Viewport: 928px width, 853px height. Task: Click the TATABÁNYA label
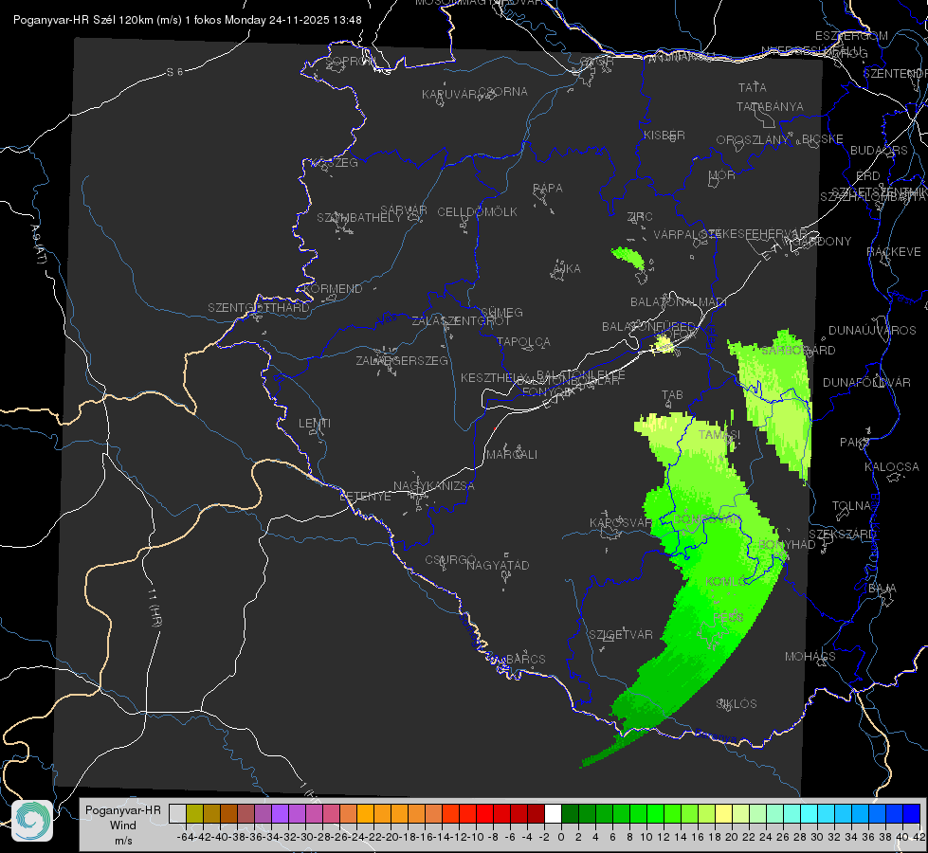coord(770,106)
